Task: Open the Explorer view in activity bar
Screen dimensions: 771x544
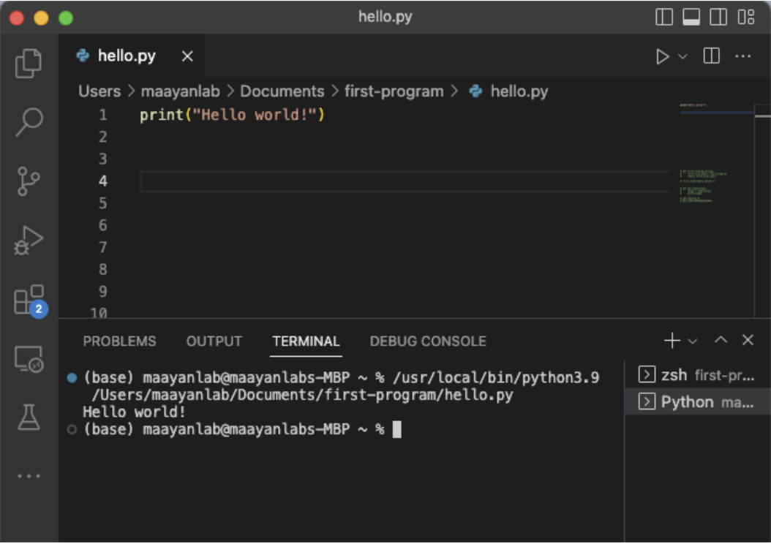Action: tap(29, 63)
